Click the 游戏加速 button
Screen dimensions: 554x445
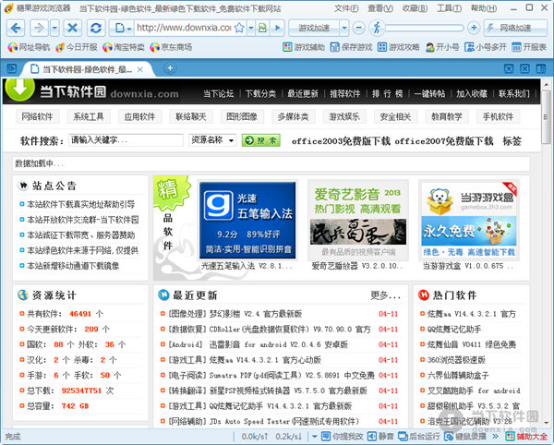(314, 28)
